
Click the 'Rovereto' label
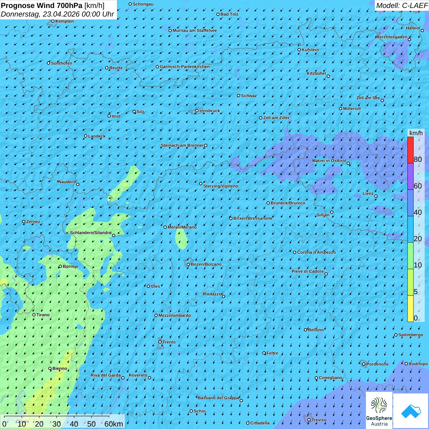(138, 375)
